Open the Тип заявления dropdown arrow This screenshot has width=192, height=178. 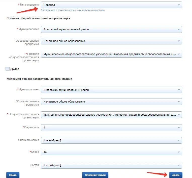click(x=179, y=5)
